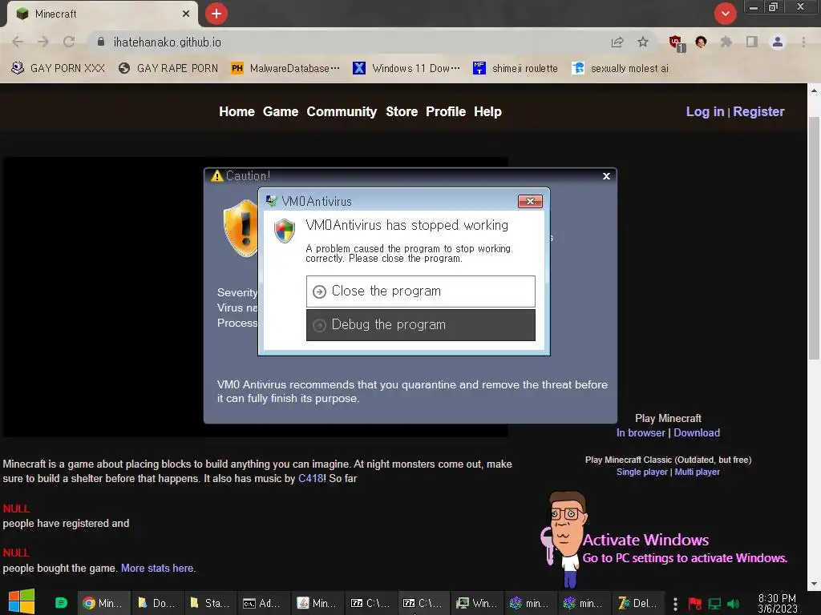Screen dimensions: 821x615
Task: Open the red tab search dropdown button
Action: point(725,14)
